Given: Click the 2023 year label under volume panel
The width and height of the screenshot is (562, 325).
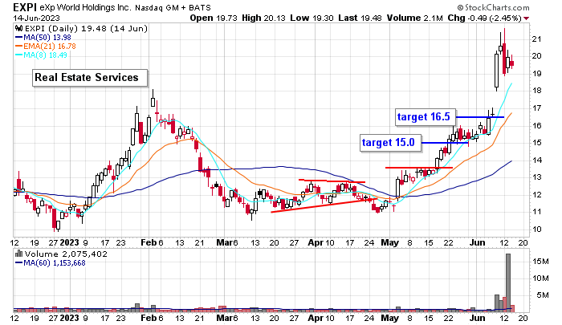Looking at the screenshot, I should pos(69,318).
